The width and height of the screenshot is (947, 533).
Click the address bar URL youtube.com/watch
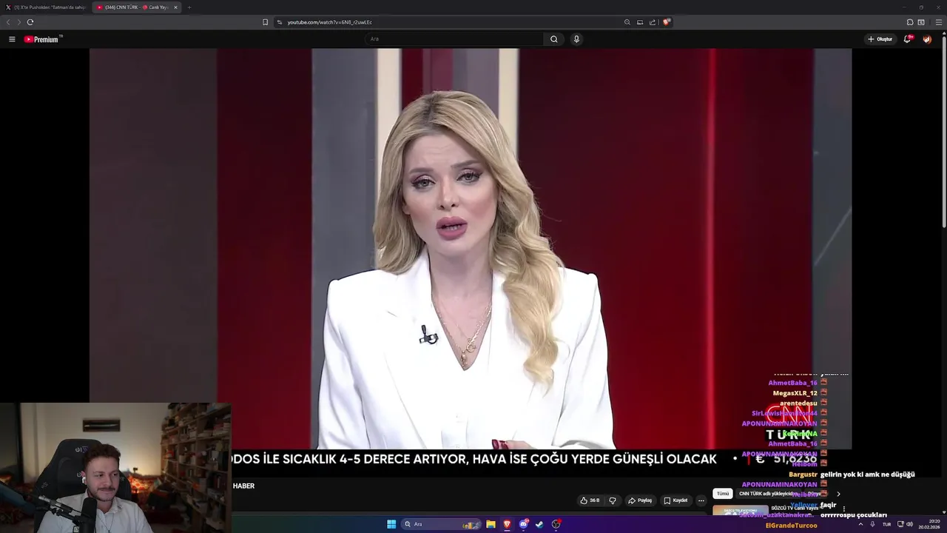point(329,22)
